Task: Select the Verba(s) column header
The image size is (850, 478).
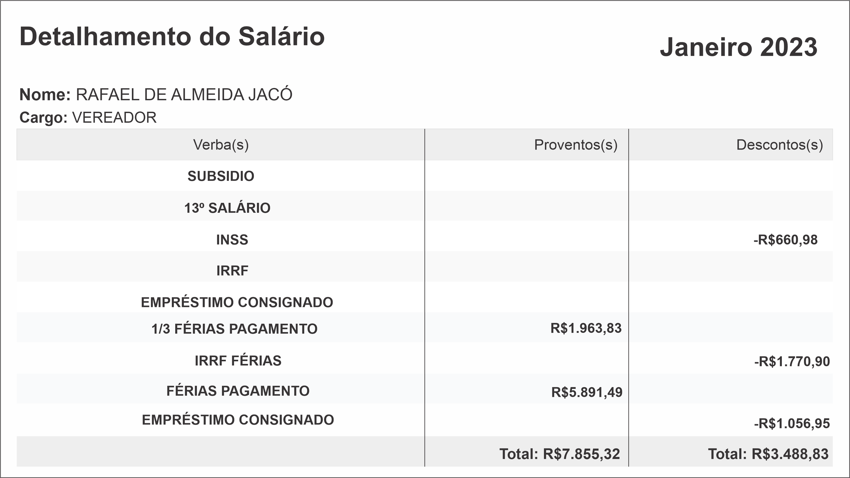Action: [221, 145]
